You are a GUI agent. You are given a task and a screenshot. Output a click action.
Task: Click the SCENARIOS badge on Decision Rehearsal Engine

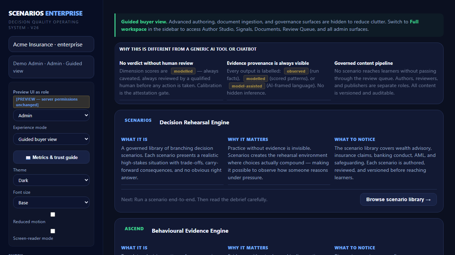click(x=138, y=120)
